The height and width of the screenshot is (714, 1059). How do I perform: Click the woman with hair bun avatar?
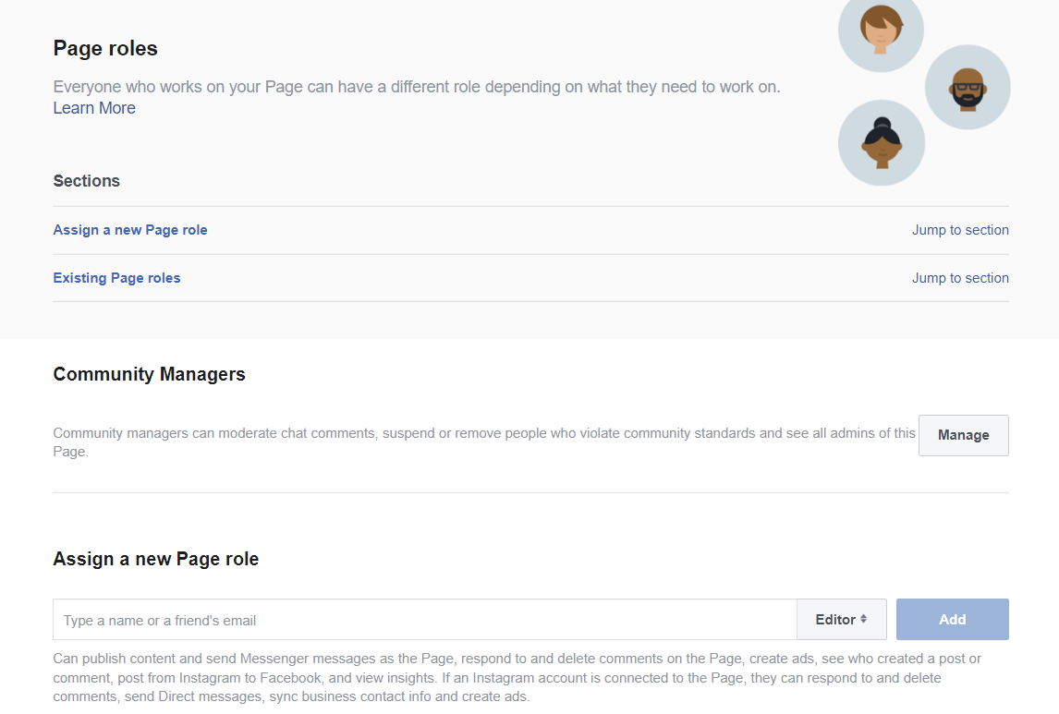881,142
